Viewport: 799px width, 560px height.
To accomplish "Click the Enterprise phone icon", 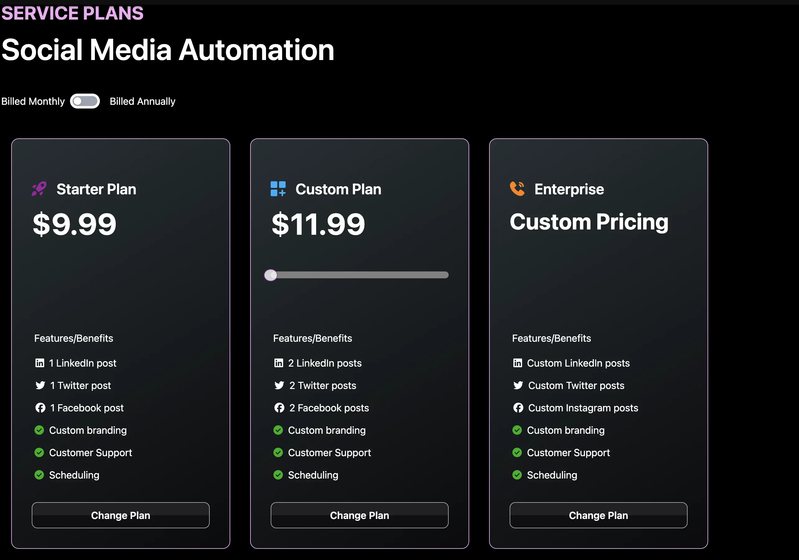I will pyautogui.click(x=517, y=189).
